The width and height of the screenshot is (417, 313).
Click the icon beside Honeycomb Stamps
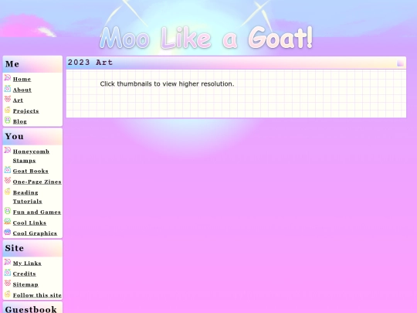(8, 150)
